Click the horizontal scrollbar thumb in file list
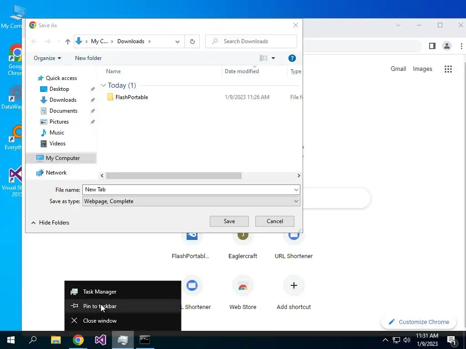This screenshot has height=349, width=466. [174, 176]
